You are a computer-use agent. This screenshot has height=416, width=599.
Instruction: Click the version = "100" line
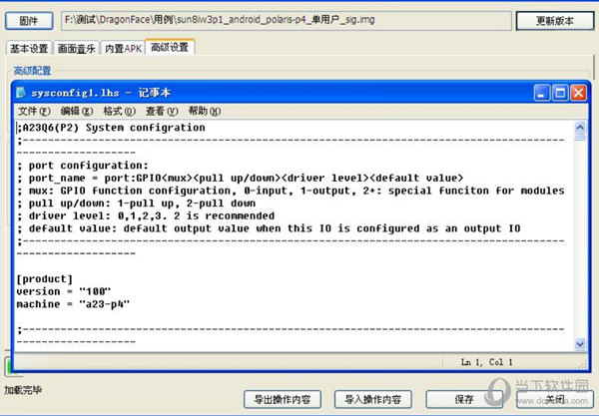(64, 291)
